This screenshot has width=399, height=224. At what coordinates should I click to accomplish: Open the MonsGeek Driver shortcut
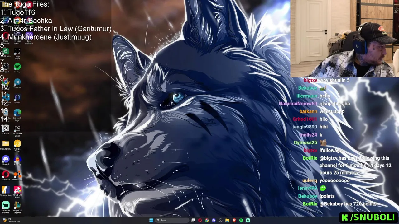click(x=17, y=130)
